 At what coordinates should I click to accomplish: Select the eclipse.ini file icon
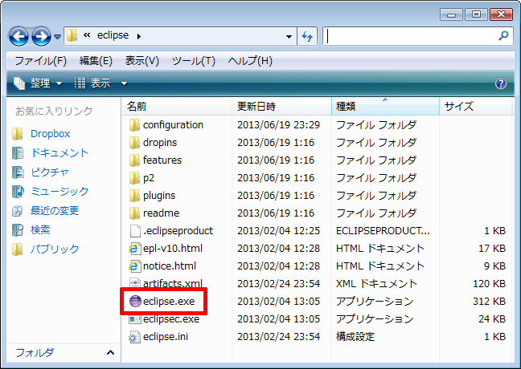(134, 337)
